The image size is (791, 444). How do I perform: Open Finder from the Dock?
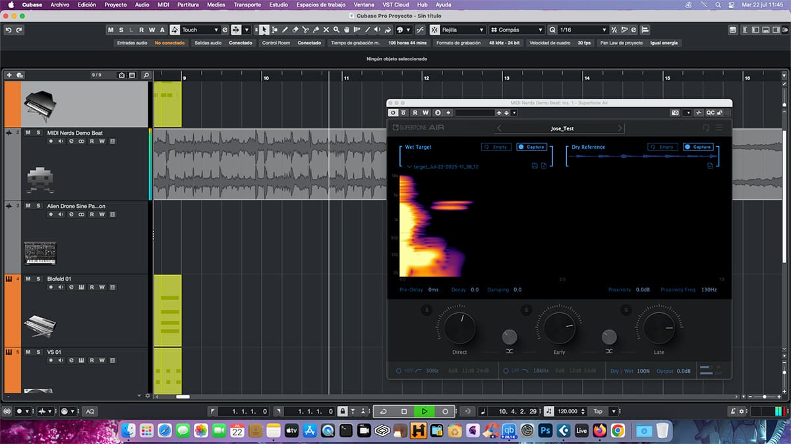(x=129, y=431)
